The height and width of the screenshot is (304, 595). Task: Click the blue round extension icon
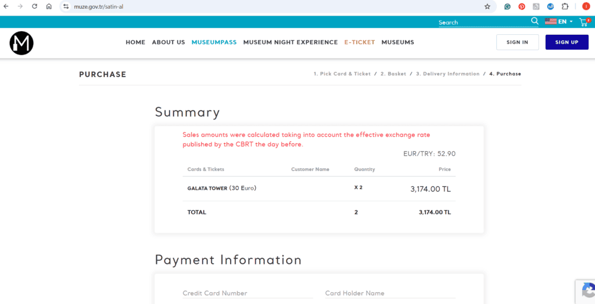[551, 6]
